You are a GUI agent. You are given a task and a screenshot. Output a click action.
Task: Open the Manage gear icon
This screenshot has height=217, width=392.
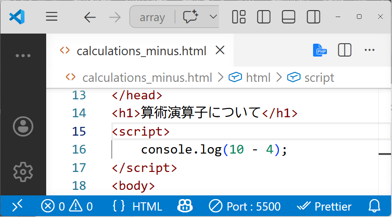[x=23, y=171]
